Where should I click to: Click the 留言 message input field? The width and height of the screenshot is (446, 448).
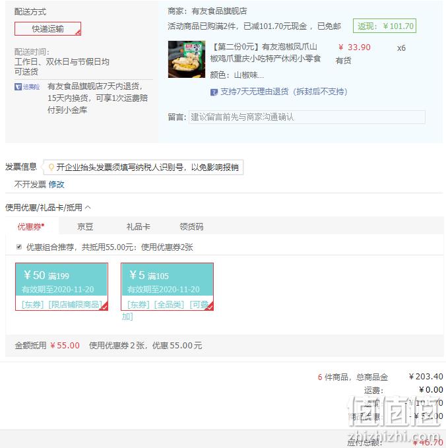[x=307, y=117]
